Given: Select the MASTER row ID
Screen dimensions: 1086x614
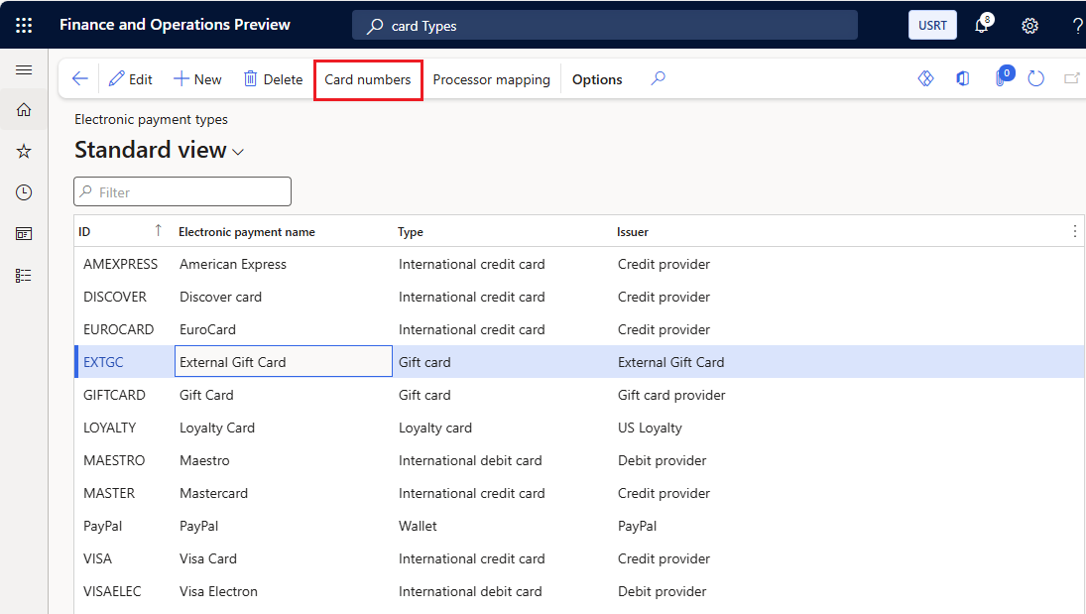Looking at the screenshot, I should coord(109,493).
